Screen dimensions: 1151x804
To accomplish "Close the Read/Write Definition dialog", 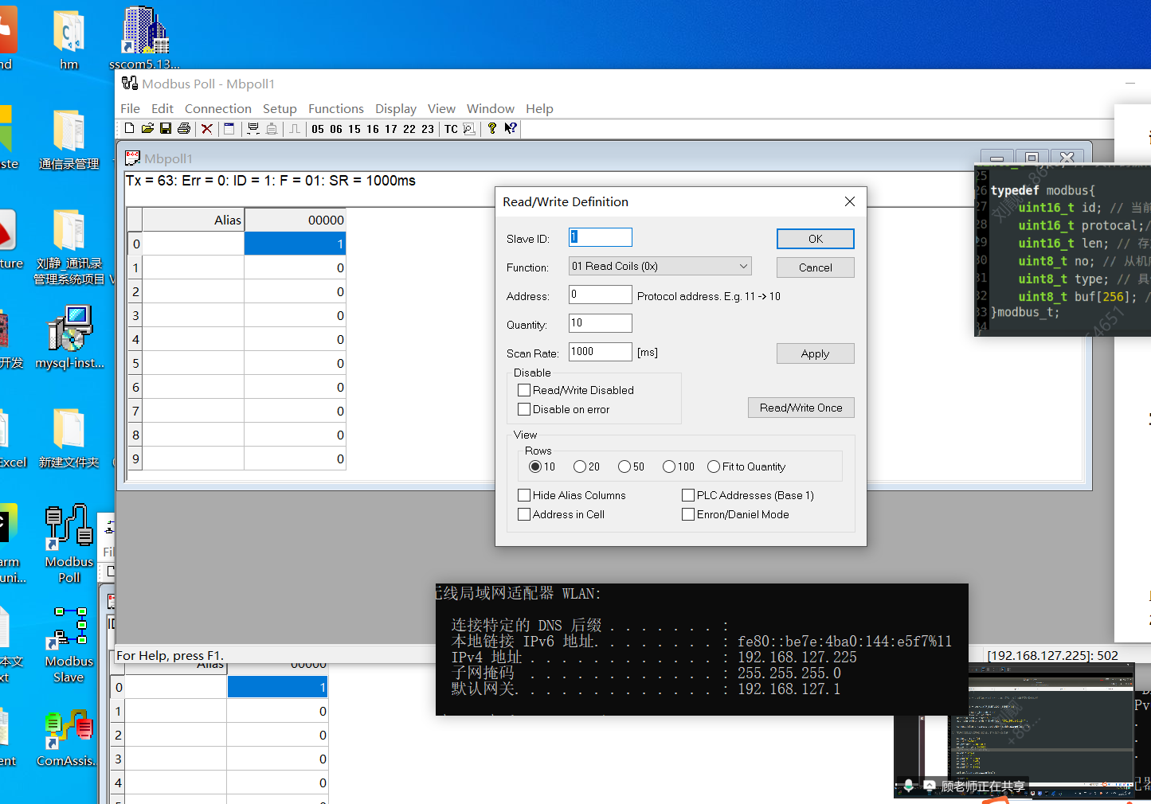I will [x=850, y=201].
